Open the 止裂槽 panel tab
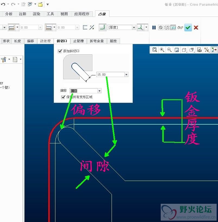This screenshot has width=218, height=222. (78, 41)
